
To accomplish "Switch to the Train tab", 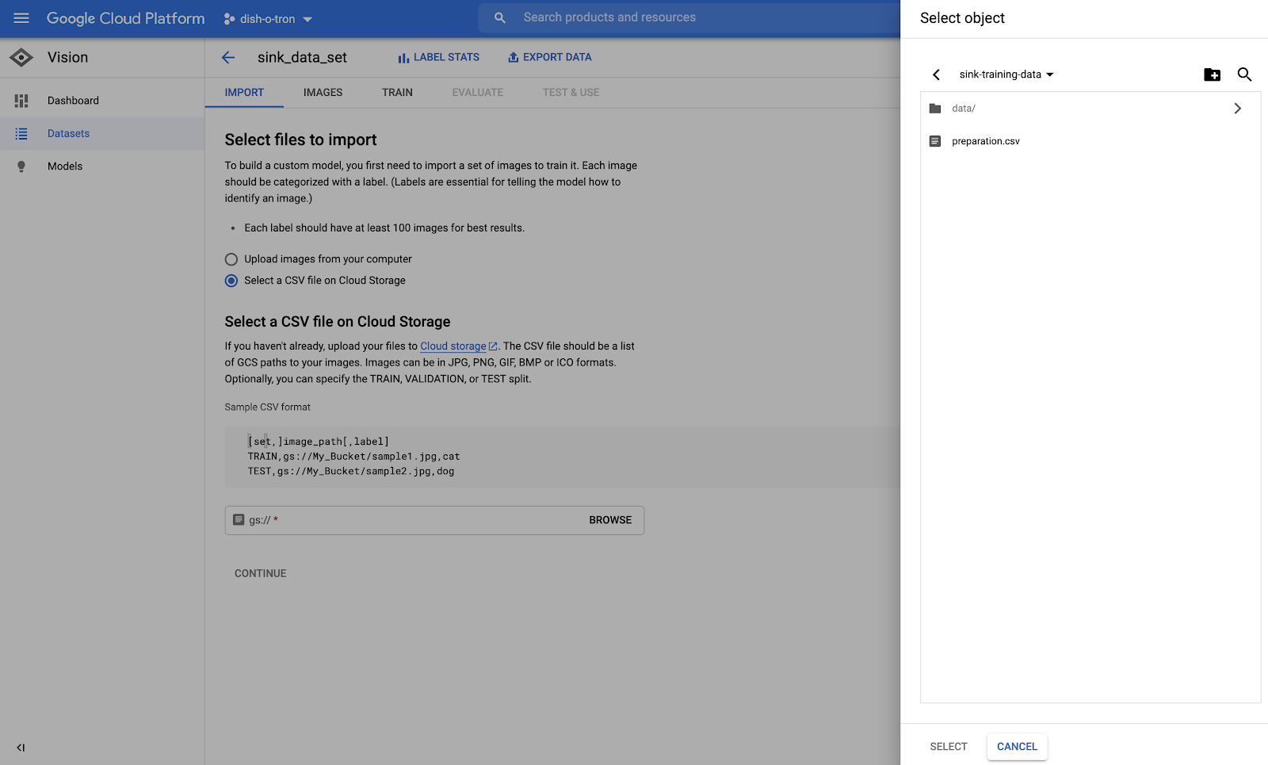I will click(x=397, y=93).
